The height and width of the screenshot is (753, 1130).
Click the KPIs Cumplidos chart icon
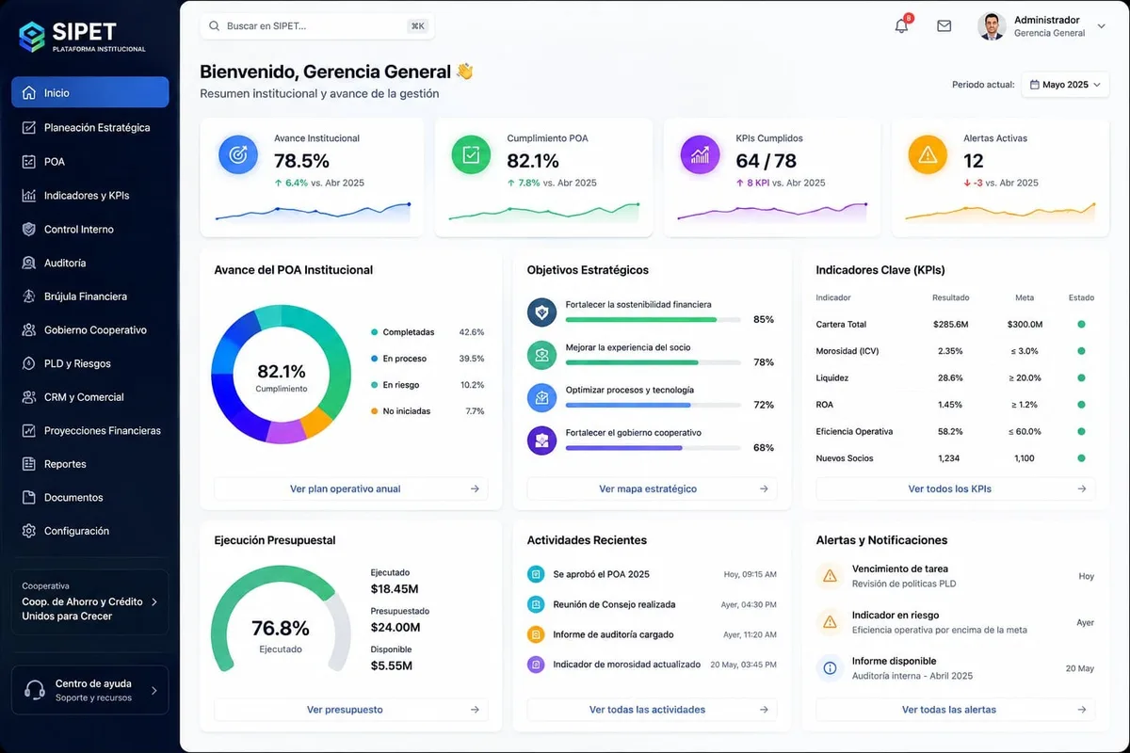(700, 154)
